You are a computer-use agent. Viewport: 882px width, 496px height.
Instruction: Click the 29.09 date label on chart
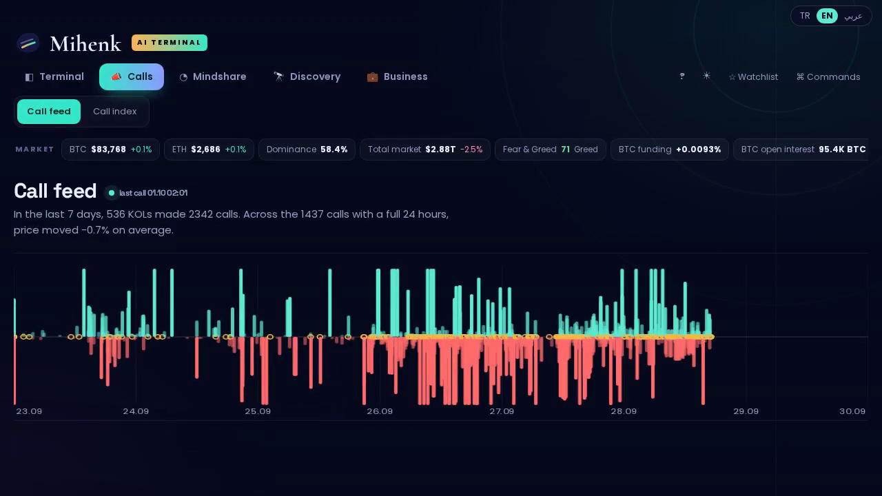pos(746,411)
